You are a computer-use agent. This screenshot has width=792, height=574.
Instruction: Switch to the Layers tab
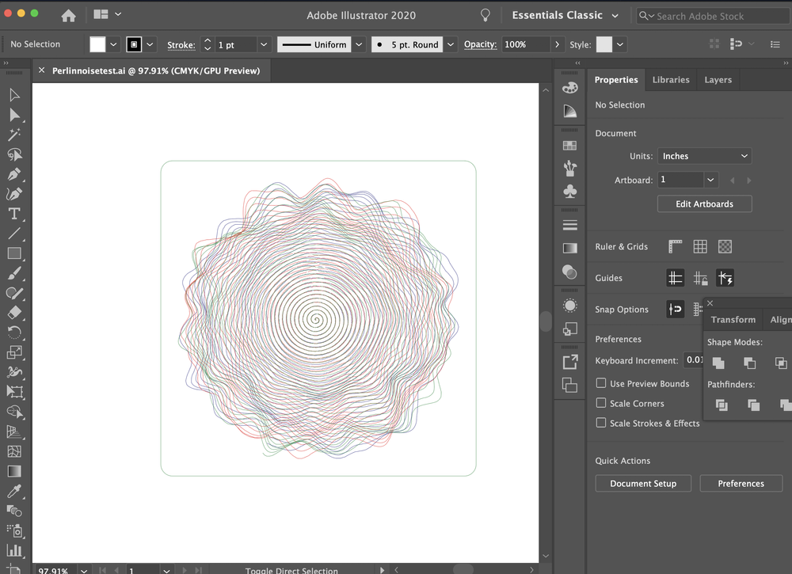tap(718, 80)
